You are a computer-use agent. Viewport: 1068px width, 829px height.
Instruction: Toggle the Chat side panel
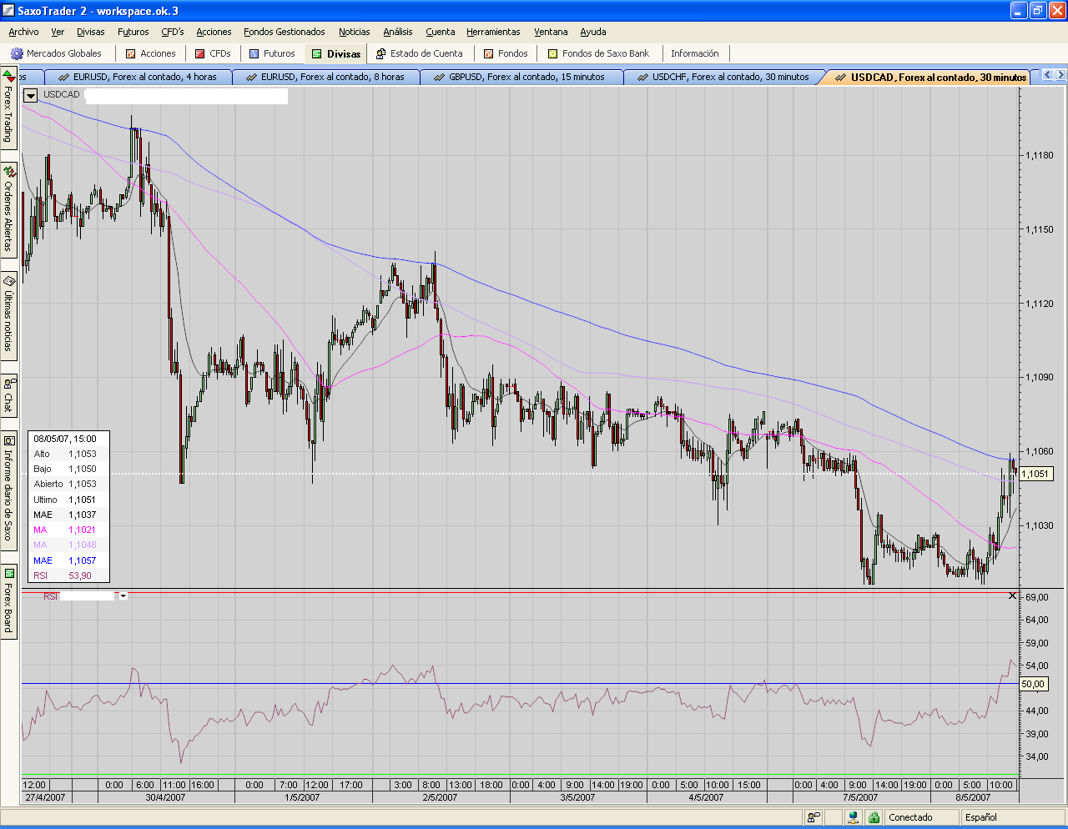pyautogui.click(x=8, y=395)
